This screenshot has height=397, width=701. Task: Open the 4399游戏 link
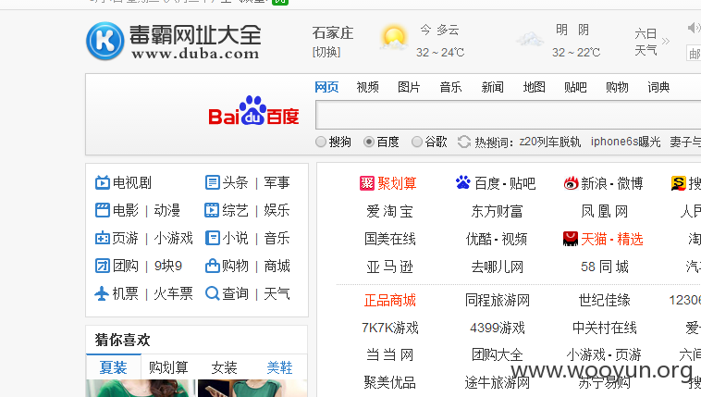point(498,328)
